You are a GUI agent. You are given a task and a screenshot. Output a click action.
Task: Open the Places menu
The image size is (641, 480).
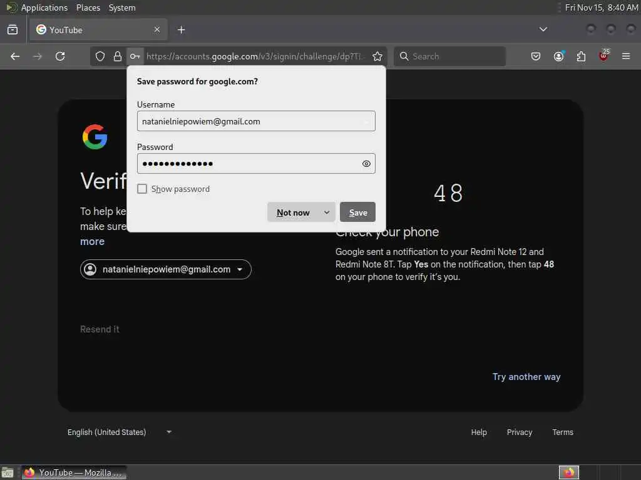pos(88,7)
